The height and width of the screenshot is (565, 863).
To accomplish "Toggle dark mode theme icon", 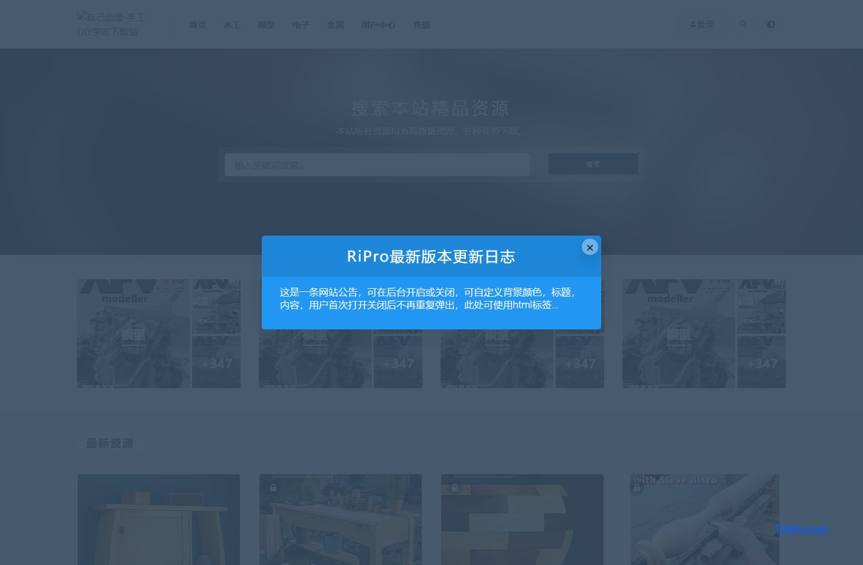I will [x=771, y=24].
